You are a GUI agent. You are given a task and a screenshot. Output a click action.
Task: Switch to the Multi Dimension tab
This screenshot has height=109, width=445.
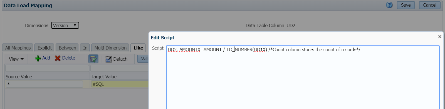[110, 48]
